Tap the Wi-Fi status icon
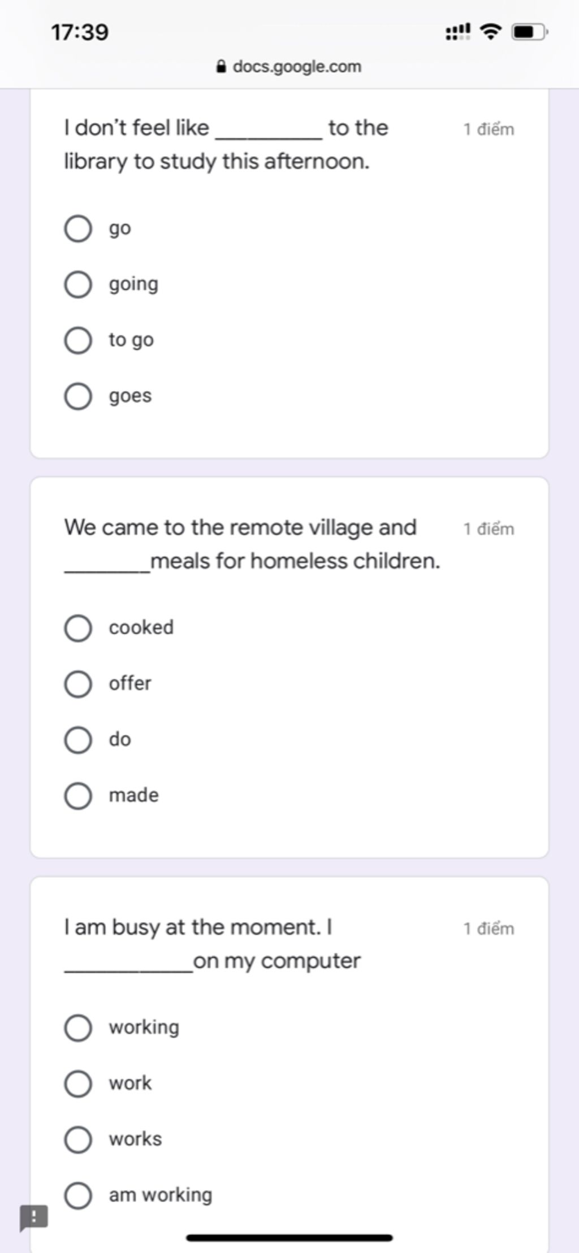The width and height of the screenshot is (579, 1253). click(x=490, y=32)
